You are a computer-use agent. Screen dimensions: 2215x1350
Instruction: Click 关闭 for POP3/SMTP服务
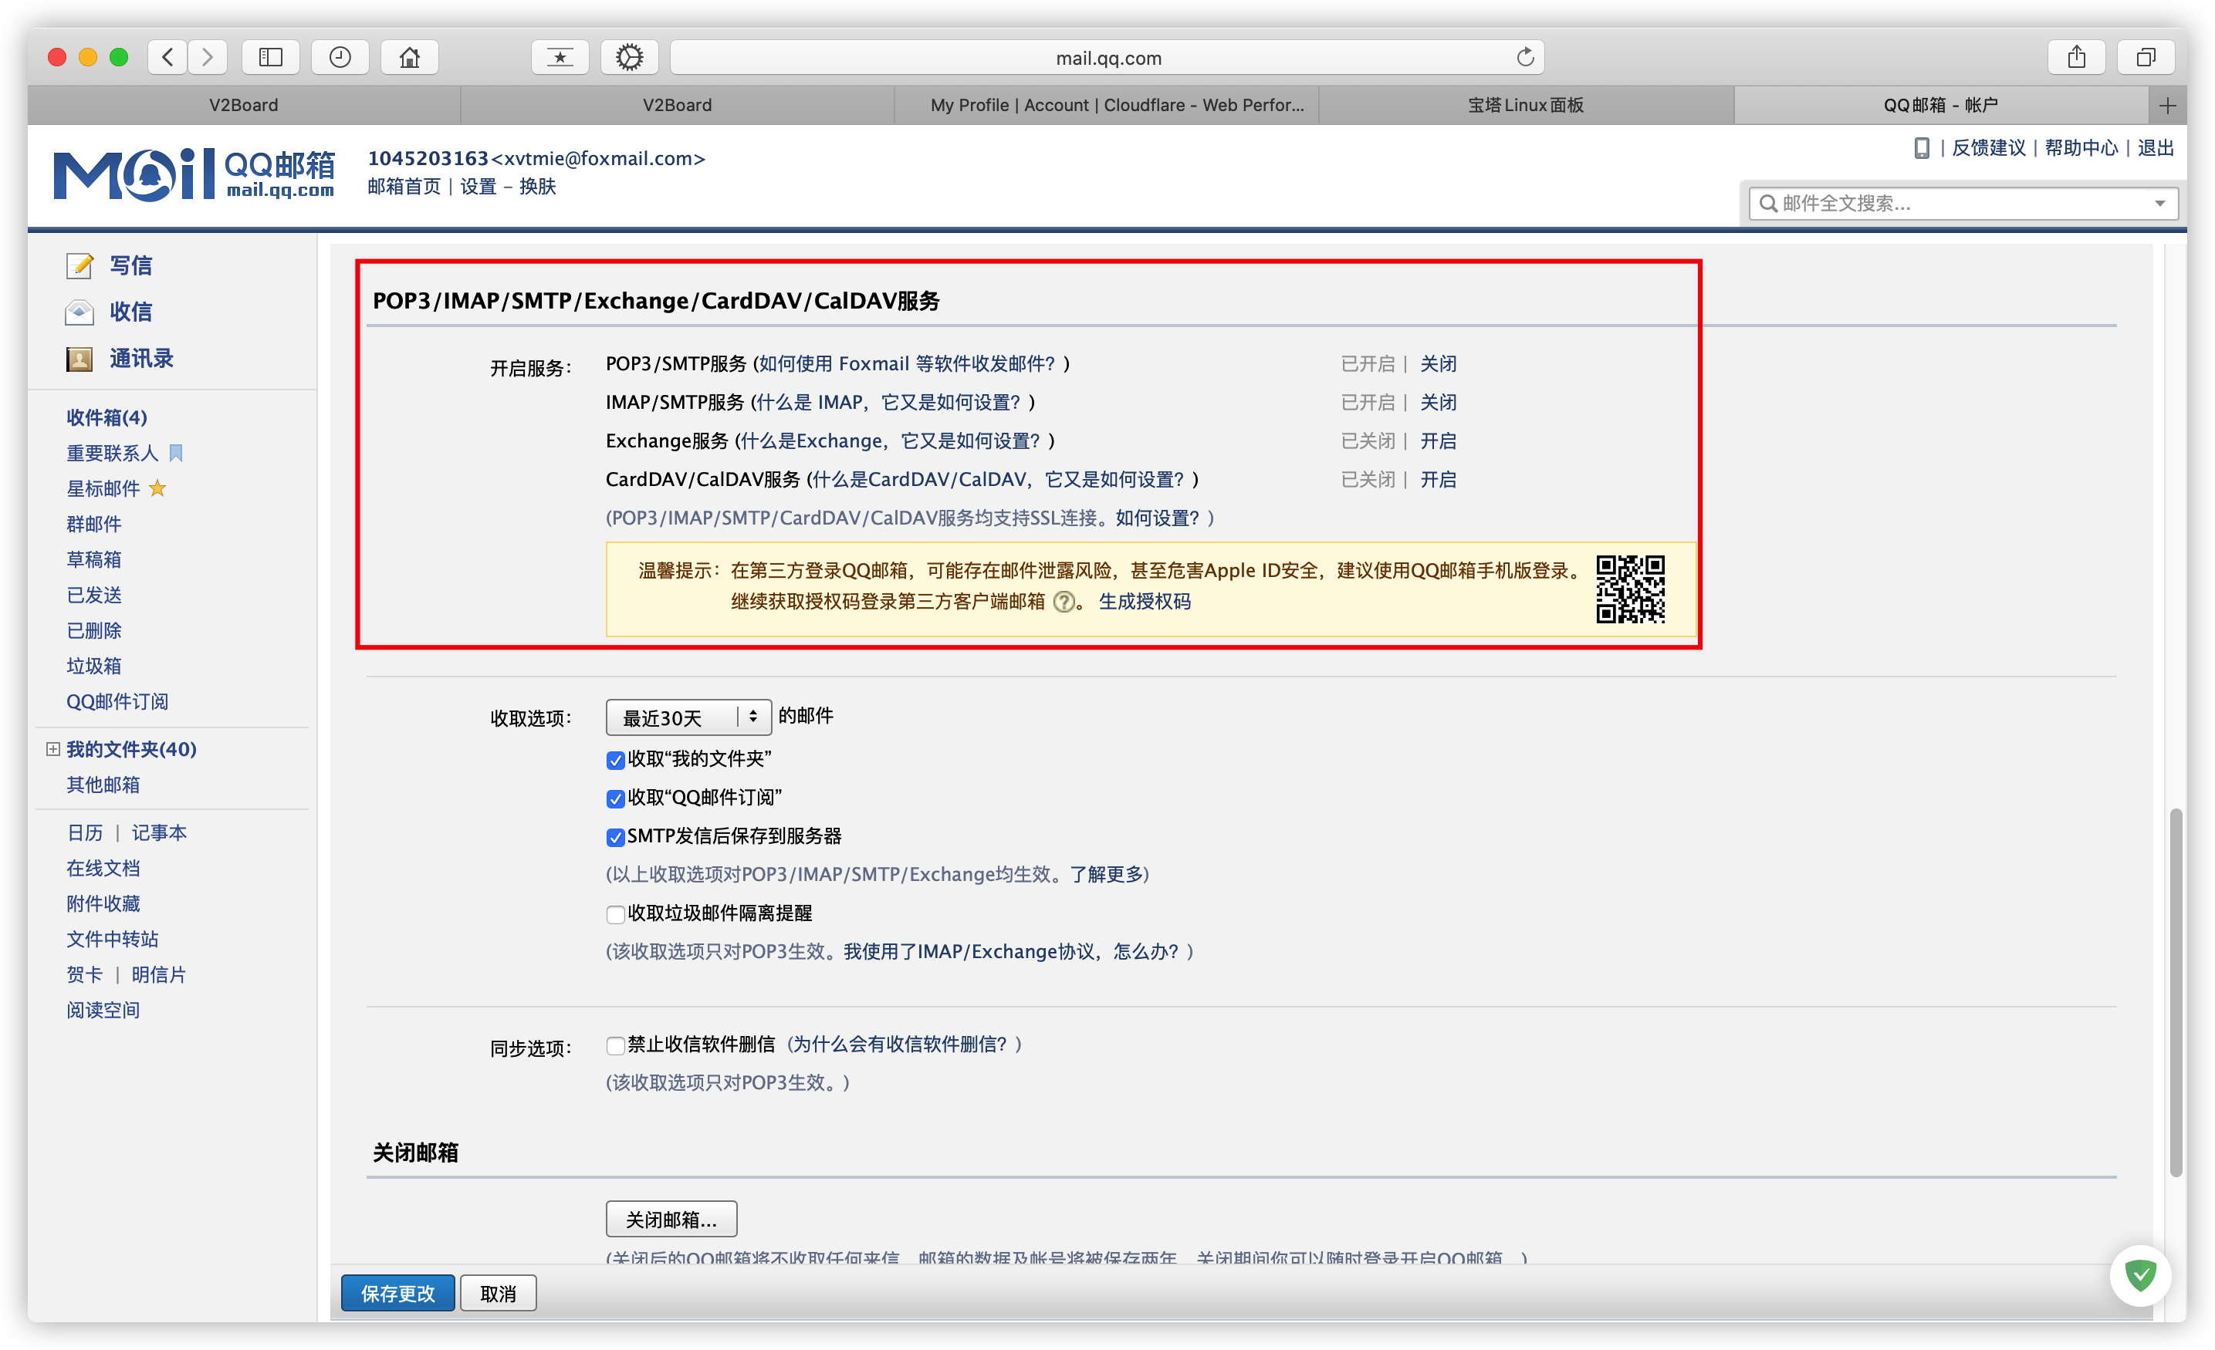pos(1439,364)
